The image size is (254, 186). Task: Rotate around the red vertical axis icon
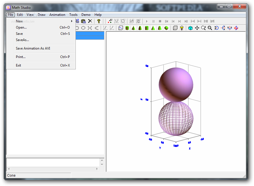(x=230, y=28)
